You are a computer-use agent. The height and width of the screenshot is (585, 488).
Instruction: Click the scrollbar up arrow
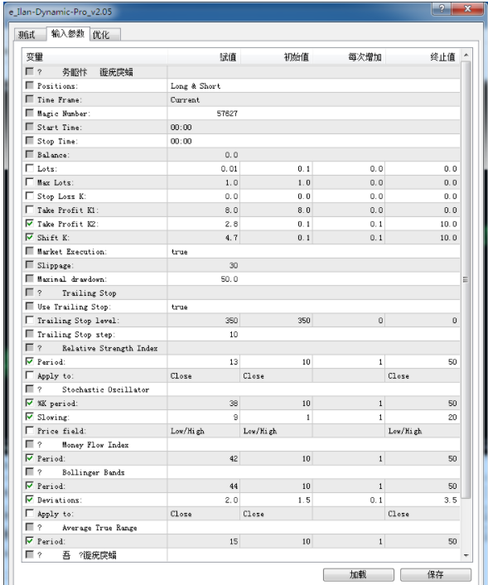click(466, 56)
